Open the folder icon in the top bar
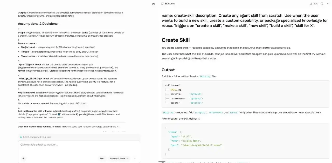Screen dimensions: 332x163 tap(153, 4)
